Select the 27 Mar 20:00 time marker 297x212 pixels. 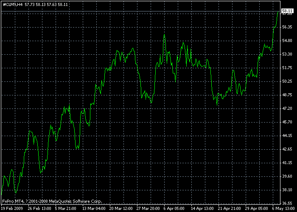148,209
